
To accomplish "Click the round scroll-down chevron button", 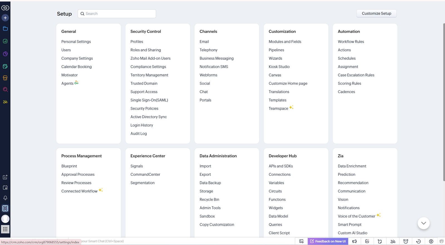I will click(424, 223).
